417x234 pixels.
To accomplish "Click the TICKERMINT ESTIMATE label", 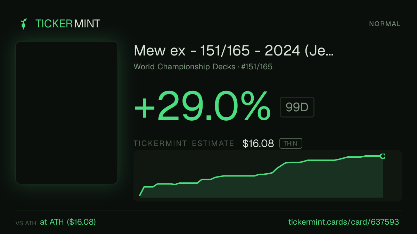I will click(x=184, y=144).
